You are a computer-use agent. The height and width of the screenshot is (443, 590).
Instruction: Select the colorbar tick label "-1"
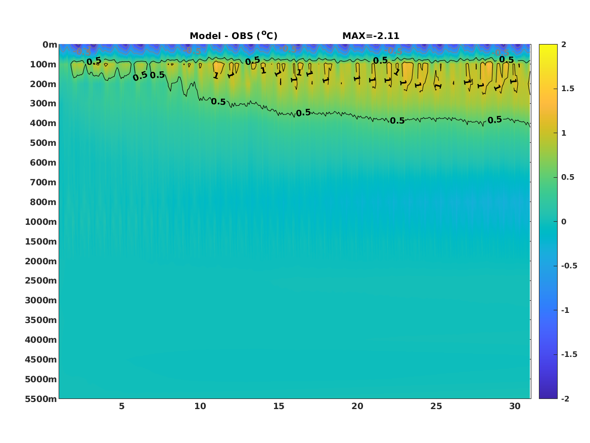coord(565,310)
